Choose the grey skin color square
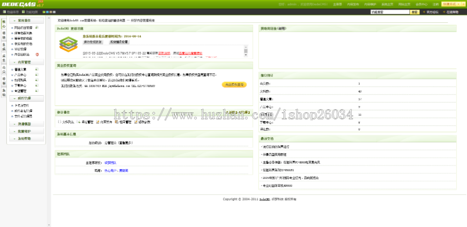The height and width of the screenshot is (227, 467). click(54, 12)
